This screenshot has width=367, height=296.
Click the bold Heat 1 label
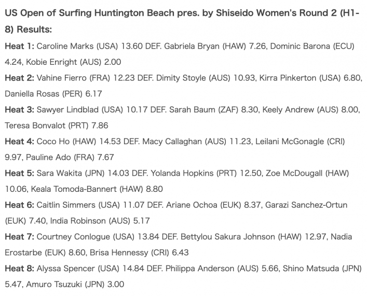[x=20, y=46]
